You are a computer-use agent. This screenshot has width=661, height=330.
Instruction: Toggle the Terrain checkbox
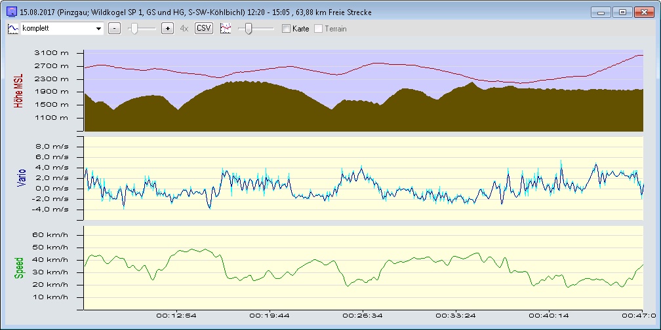click(x=319, y=29)
